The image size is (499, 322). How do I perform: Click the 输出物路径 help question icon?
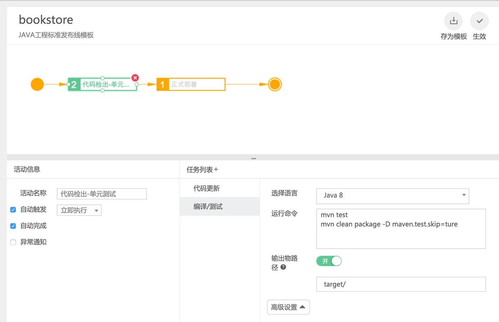283,267
